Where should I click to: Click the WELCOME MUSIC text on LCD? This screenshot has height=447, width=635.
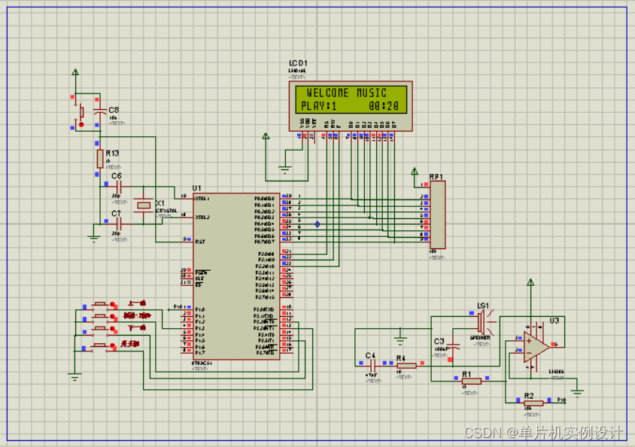tap(347, 93)
